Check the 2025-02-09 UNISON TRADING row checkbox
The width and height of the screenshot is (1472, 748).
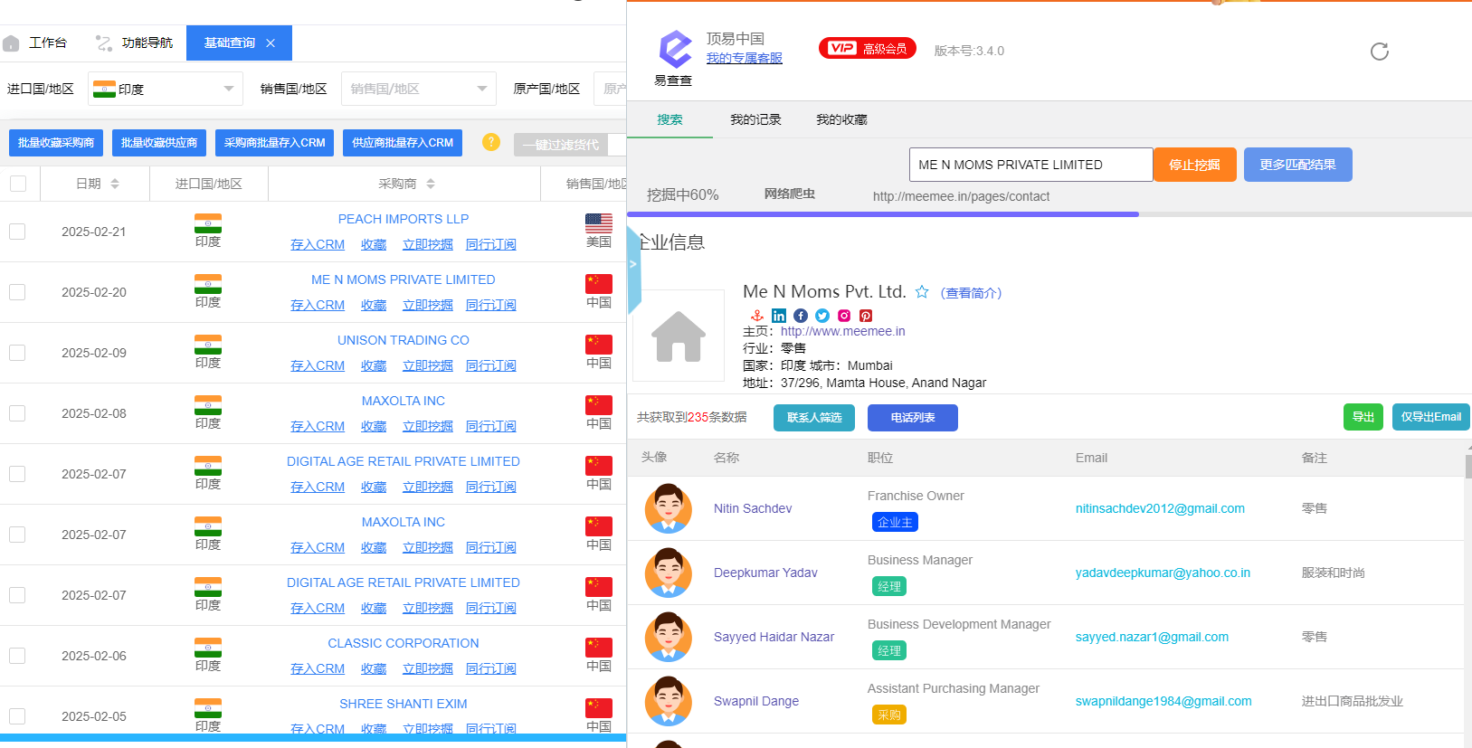coord(17,353)
